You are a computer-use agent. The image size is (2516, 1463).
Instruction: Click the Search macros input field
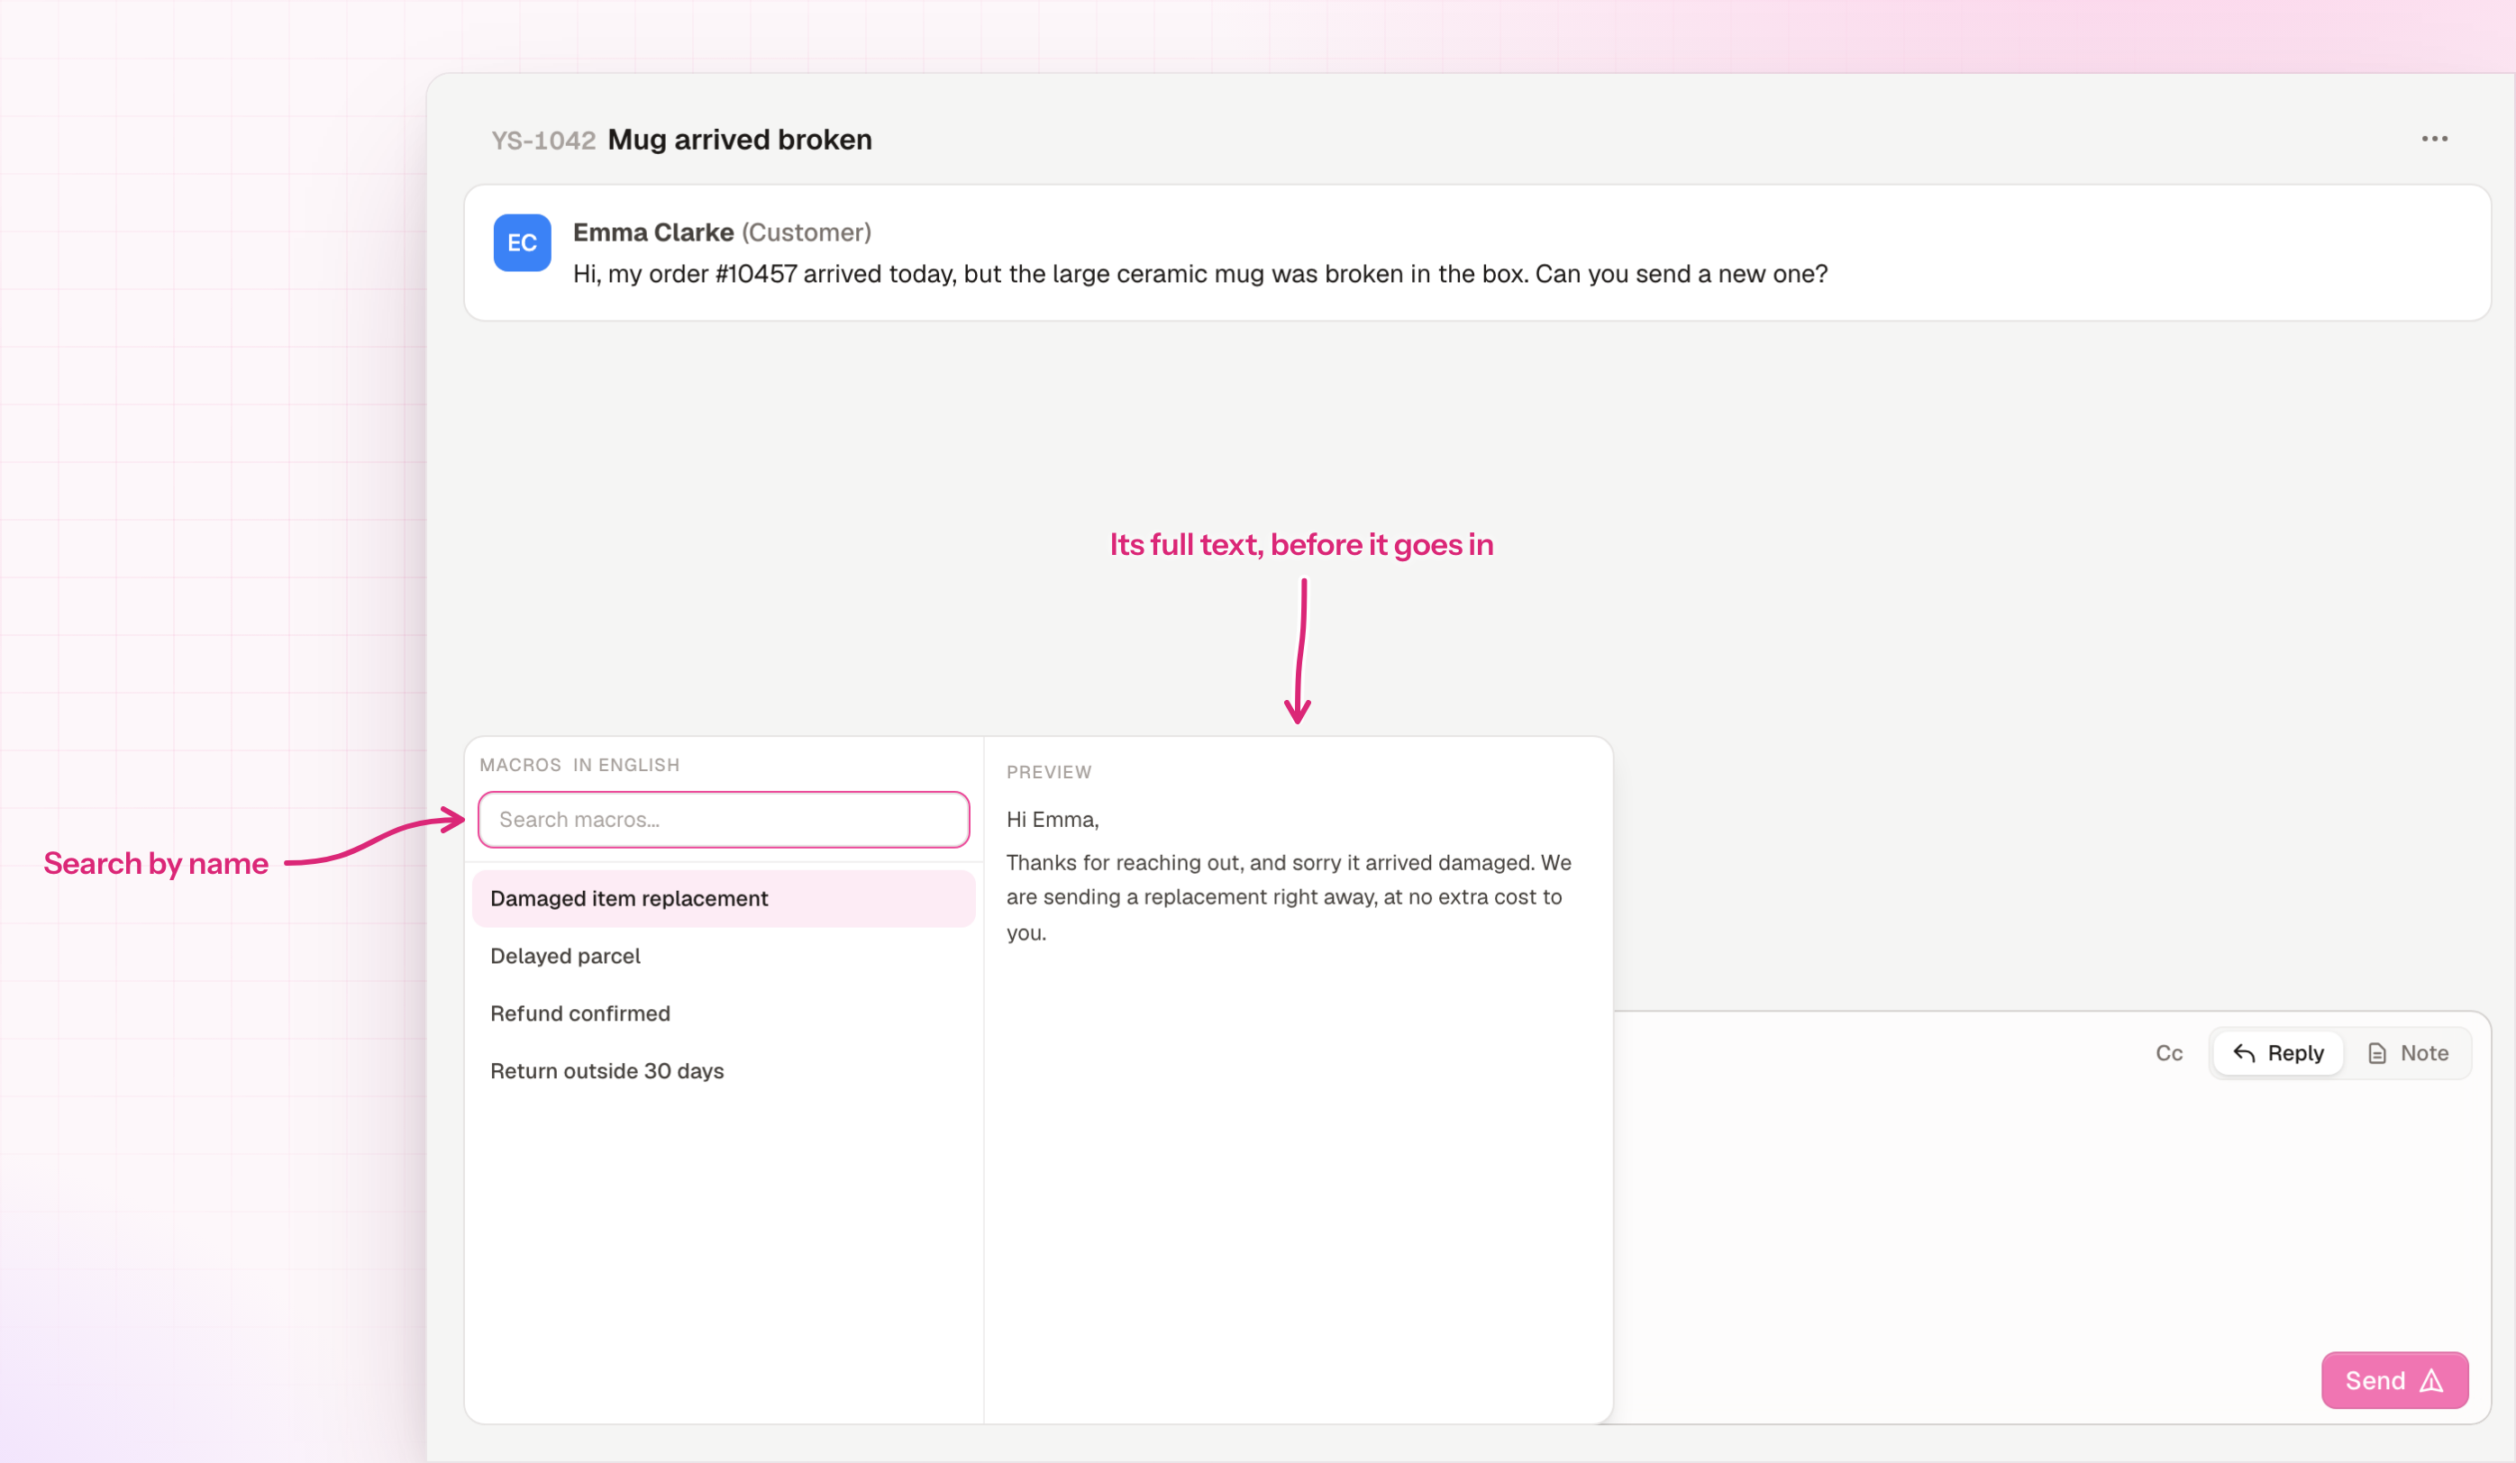[x=724, y=819]
